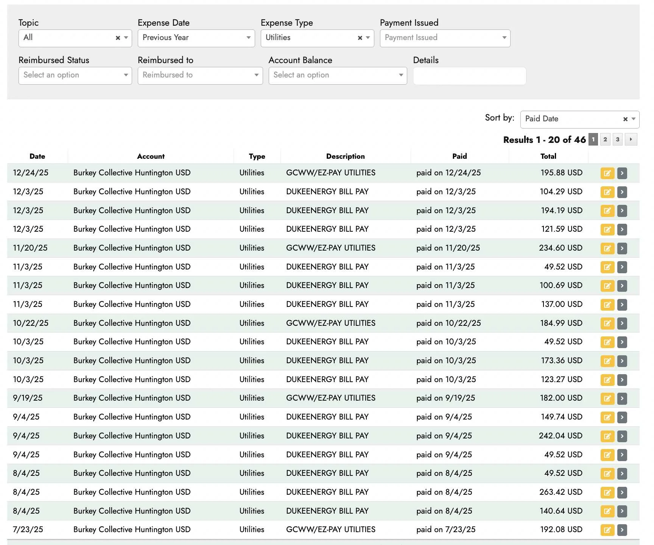Expand the Reimbursed to dropdown

coord(200,76)
